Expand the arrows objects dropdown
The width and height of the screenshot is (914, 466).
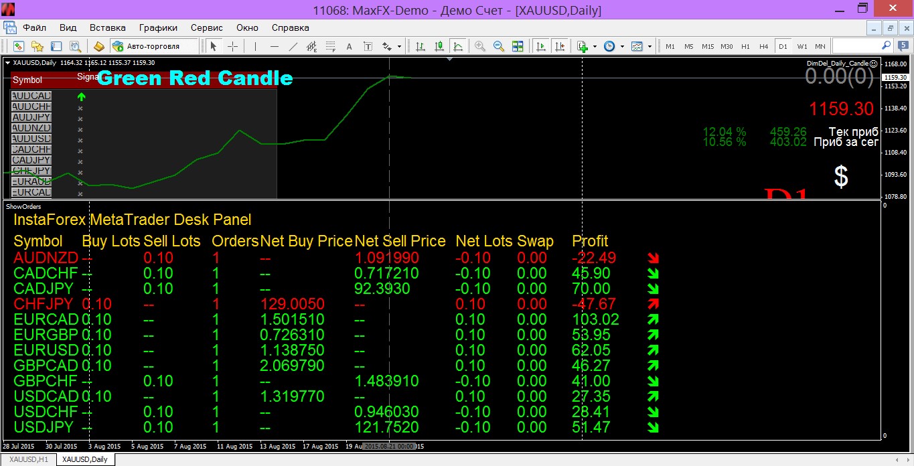399,46
